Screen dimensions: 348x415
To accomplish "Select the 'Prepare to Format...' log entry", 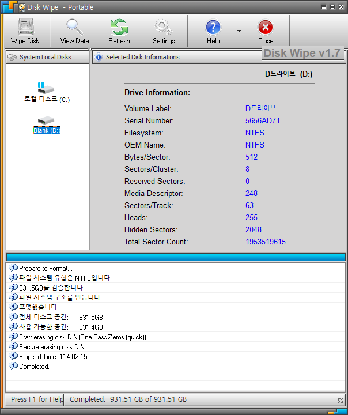I will [x=46, y=268].
